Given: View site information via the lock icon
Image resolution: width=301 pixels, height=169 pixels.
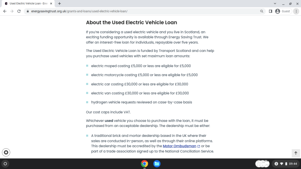Looking at the screenshot, I should [x=28, y=11].
